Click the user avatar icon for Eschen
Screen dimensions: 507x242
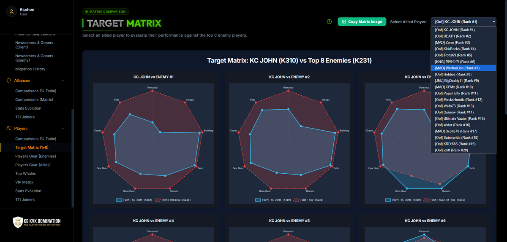tap(11, 12)
